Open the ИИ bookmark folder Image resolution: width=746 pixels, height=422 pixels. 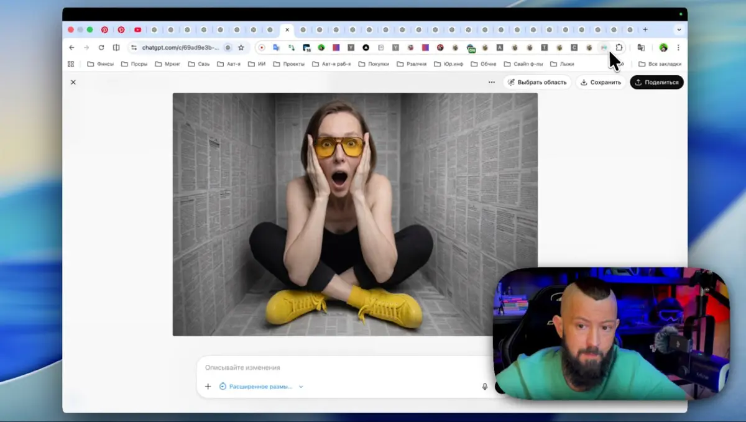click(257, 64)
